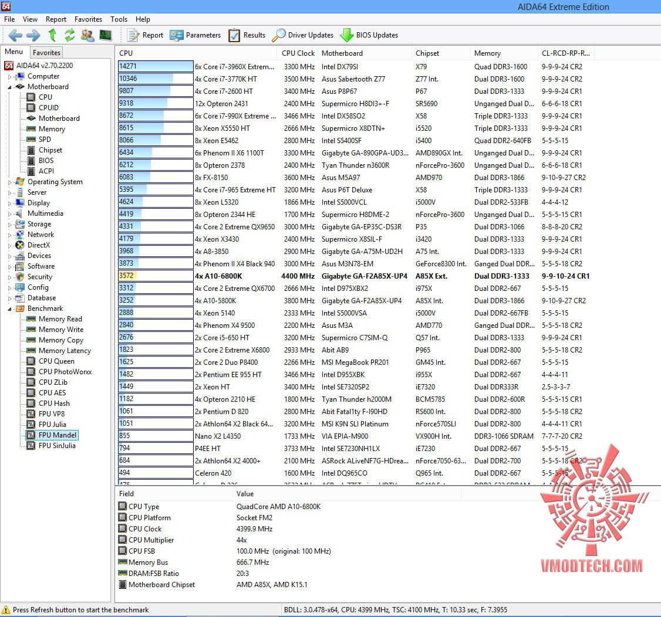661x617 pixels.
Task: Click the Config icon in tree
Action: click(x=20, y=287)
